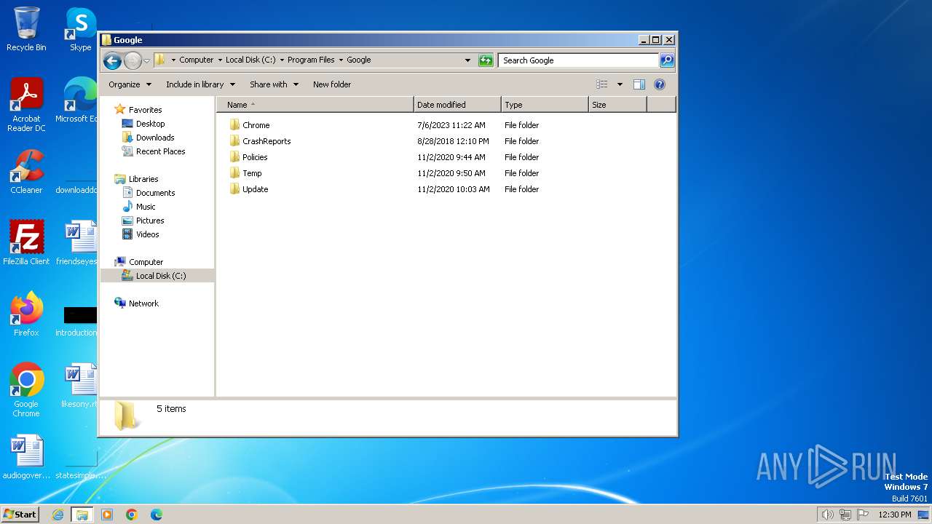Click Windows Media Player taskbar icon

107,515
